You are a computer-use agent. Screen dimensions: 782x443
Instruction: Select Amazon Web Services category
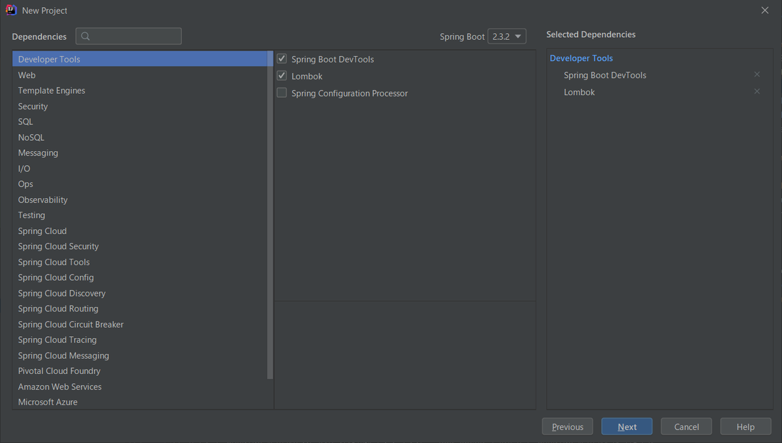click(139, 387)
